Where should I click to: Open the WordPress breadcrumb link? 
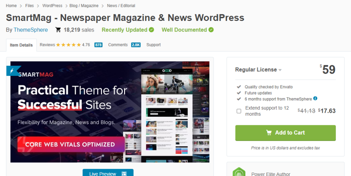(x=52, y=5)
